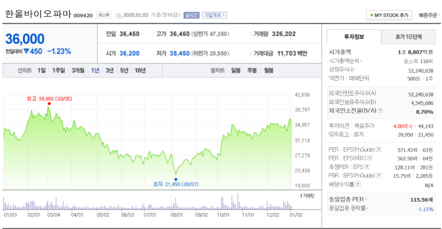Viewport: 442px width, 229px height.
Task: Select the 10년 line chart period
Action: (140, 70)
